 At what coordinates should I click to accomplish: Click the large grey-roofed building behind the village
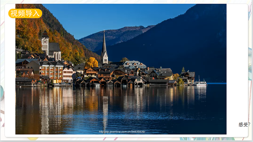134,64
